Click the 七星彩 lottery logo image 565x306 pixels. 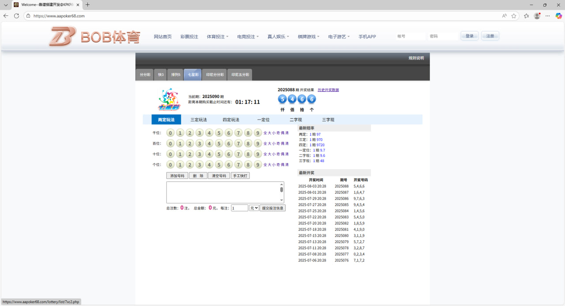click(x=169, y=99)
